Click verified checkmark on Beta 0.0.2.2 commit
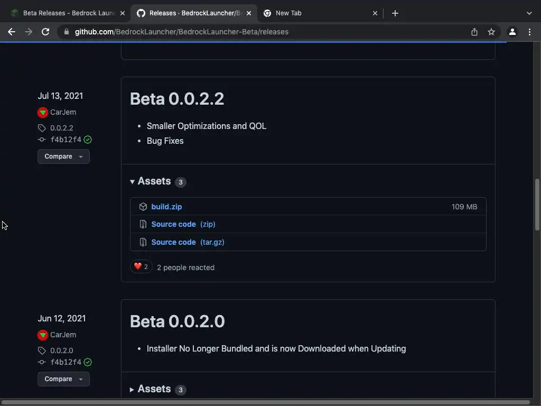The height and width of the screenshot is (406, 541). coord(88,140)
